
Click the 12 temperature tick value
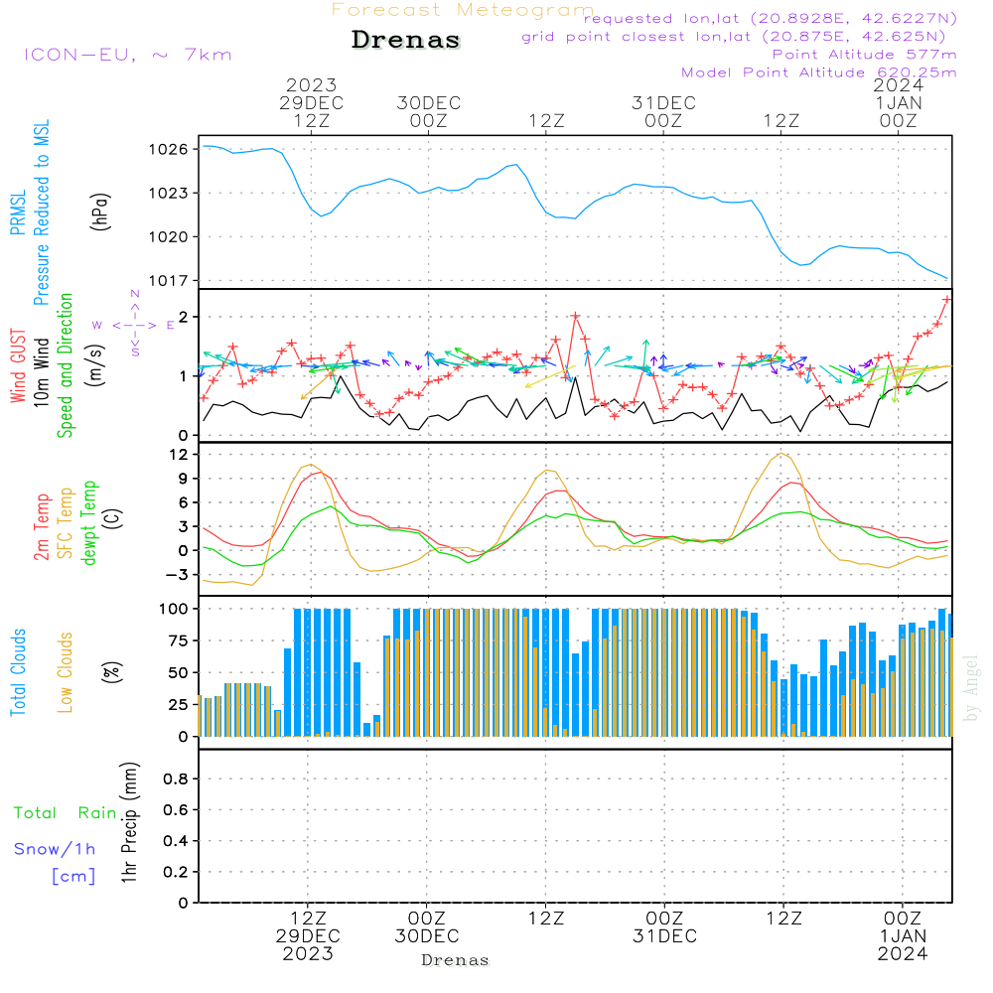point(179,455)
